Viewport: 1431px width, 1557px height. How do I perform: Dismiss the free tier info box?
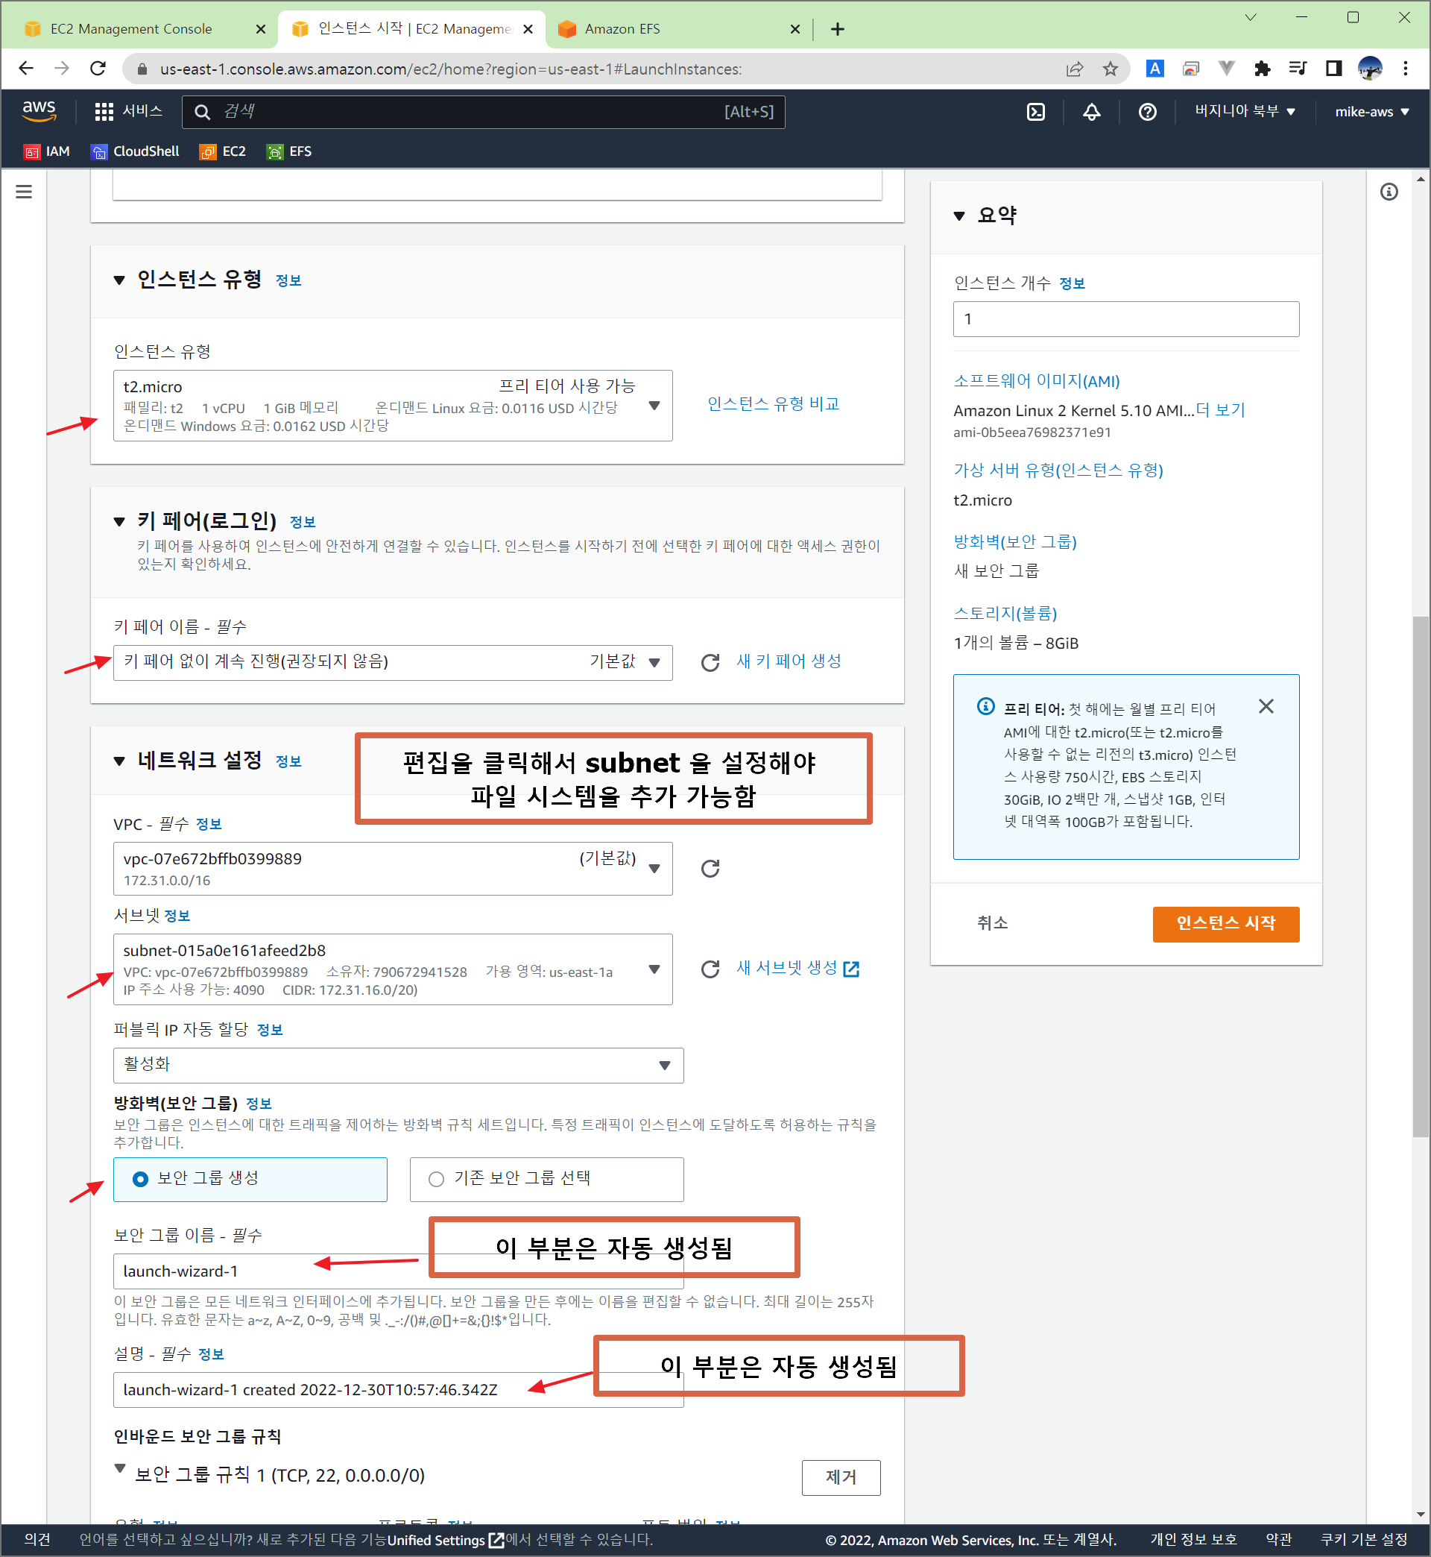(1266, 706)
